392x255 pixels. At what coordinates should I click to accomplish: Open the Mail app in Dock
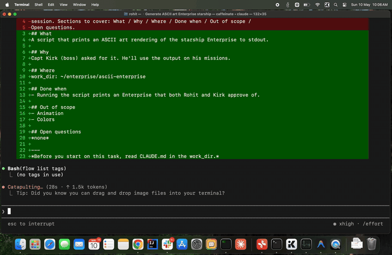pyautogui.click(x=79, y=244)
